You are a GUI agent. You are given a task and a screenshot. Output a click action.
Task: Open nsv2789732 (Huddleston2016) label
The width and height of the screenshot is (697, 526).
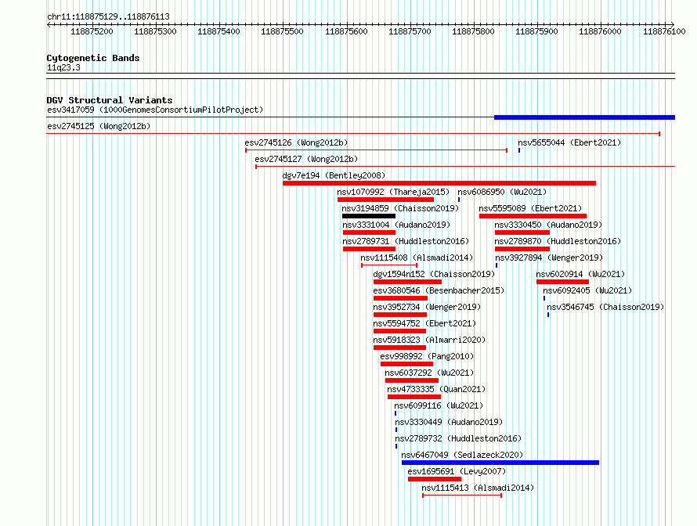coord(458,438)
